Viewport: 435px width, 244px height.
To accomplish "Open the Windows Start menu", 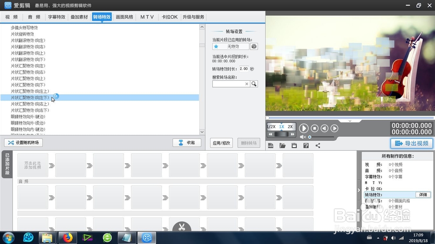I will [8, 237].
